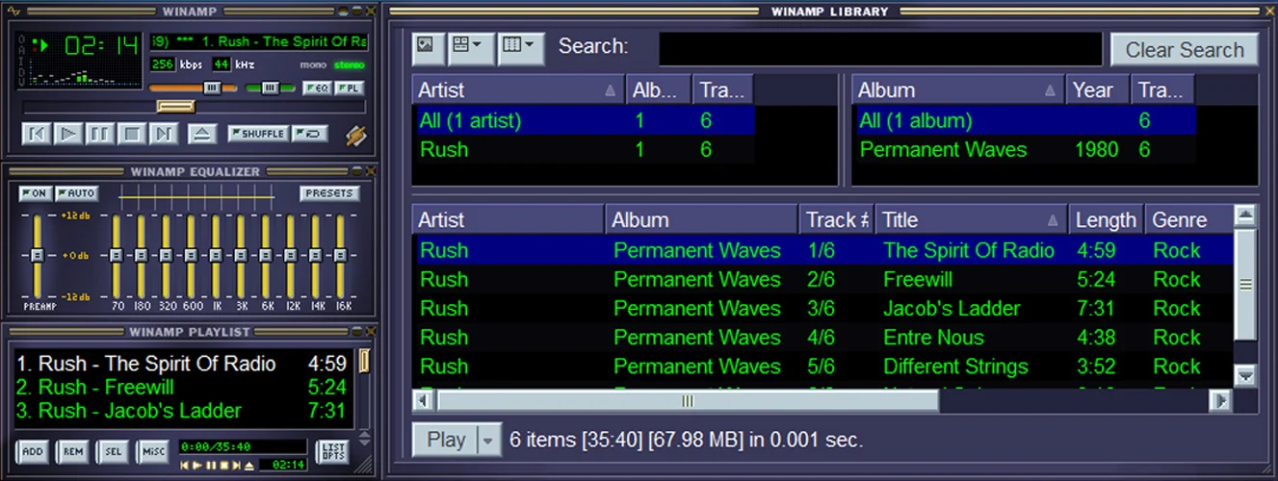Toggle Shuffle mode
The image size is (1278, 481).
[258, 134]
